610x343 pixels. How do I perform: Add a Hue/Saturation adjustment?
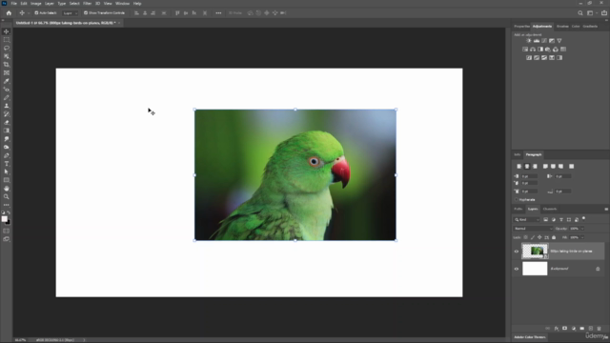pyautogui.click(x=525, y=50)
